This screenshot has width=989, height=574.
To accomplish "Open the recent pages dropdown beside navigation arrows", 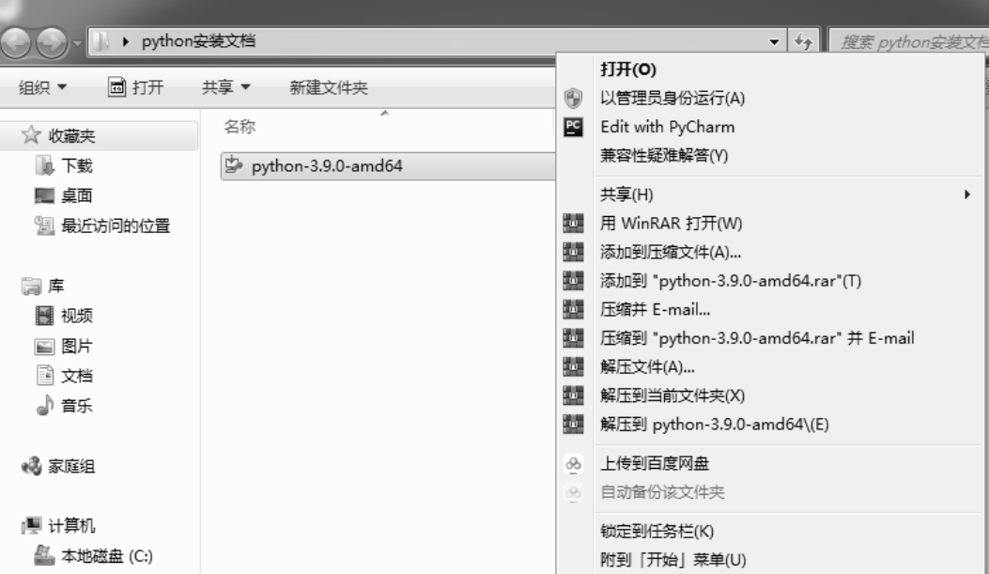I will pyautogui.click(x=77, y=43).
